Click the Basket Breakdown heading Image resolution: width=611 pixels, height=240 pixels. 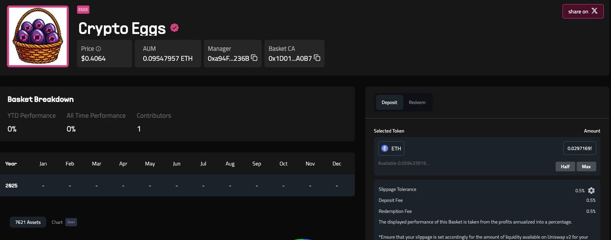pos(41,100)
